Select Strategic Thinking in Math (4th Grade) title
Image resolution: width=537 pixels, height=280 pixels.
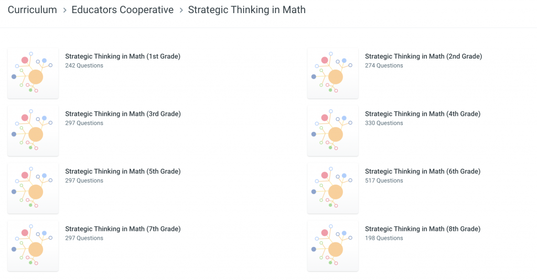[423, 114]
